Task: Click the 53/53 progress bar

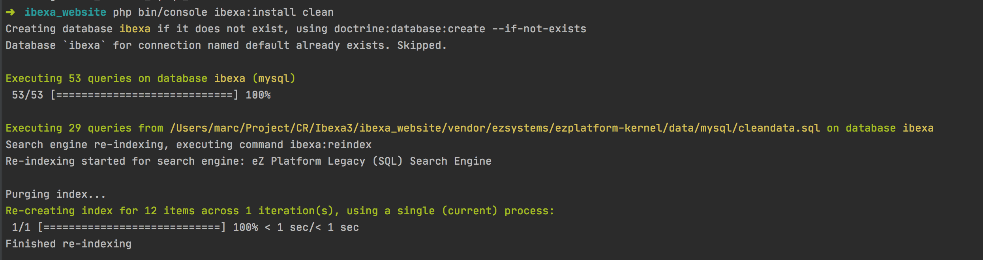Action: pyautogui.click(x=144, y=95)
